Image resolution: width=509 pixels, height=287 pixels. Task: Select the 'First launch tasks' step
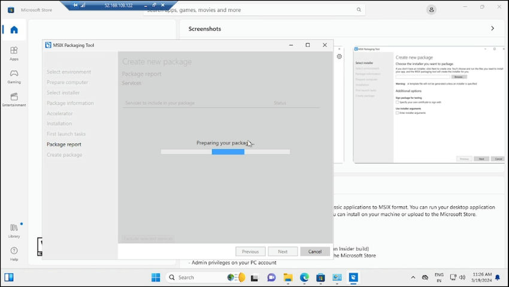coord(66,134)
